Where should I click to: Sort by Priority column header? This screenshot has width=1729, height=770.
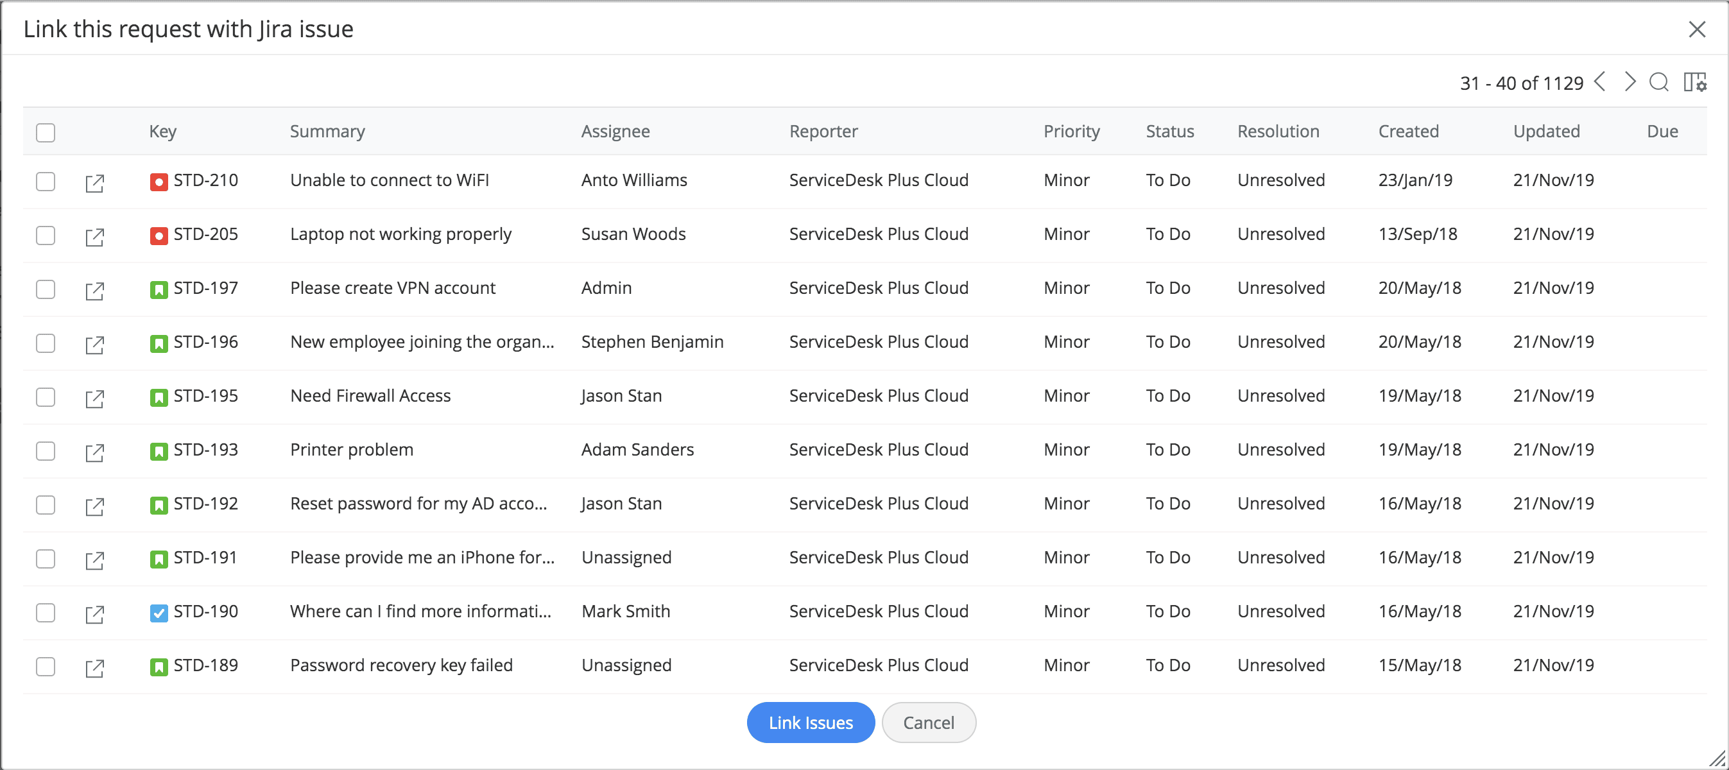1071,132
